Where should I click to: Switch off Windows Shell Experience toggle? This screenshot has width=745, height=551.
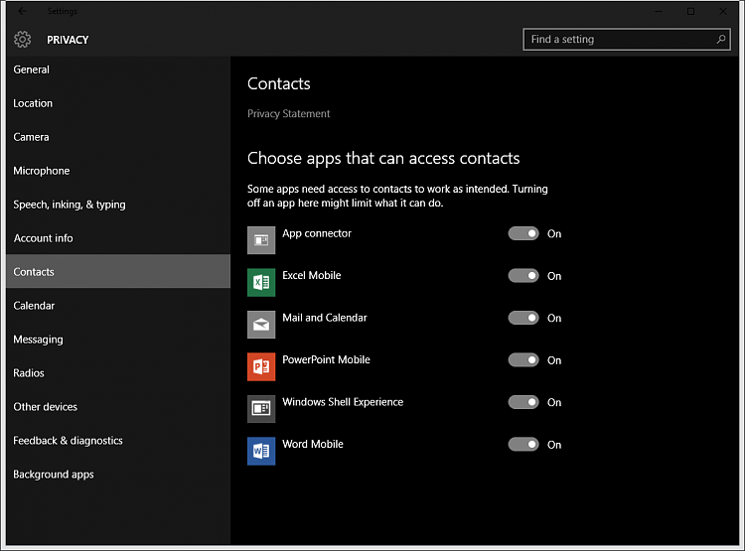click(523, 402)
